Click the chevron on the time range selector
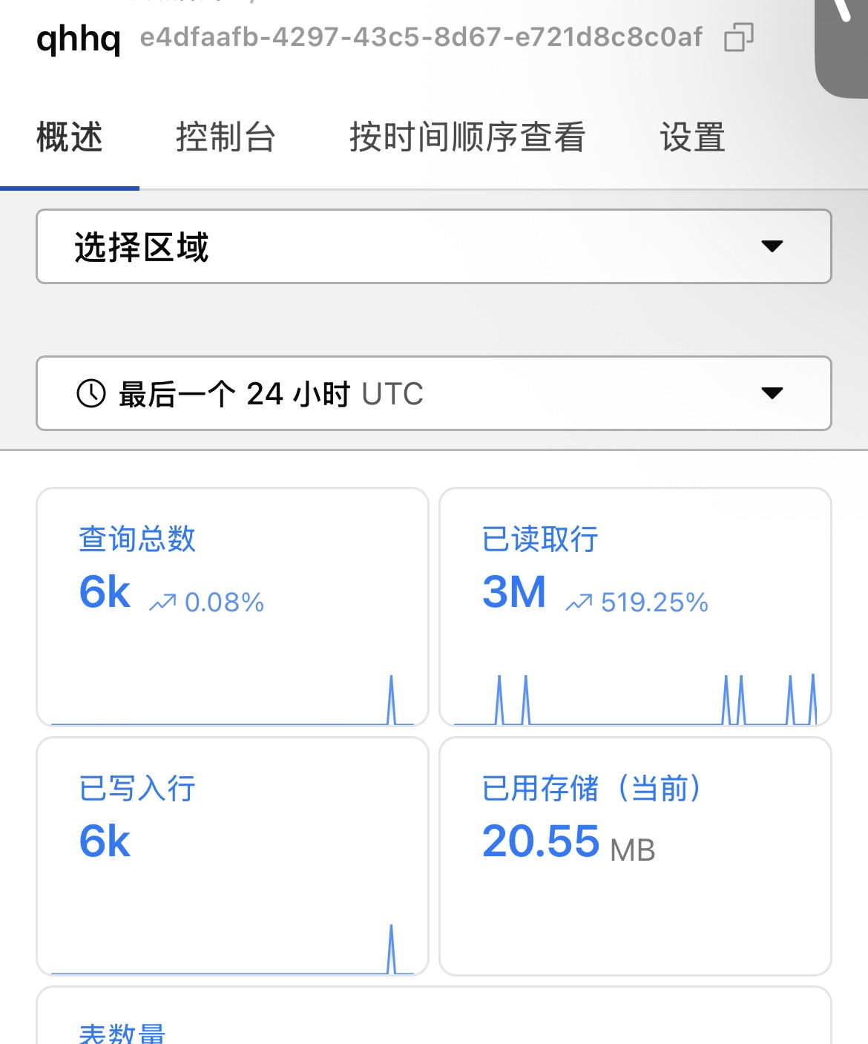This screenshot has width=868, height=1044. tap(772, 394)
